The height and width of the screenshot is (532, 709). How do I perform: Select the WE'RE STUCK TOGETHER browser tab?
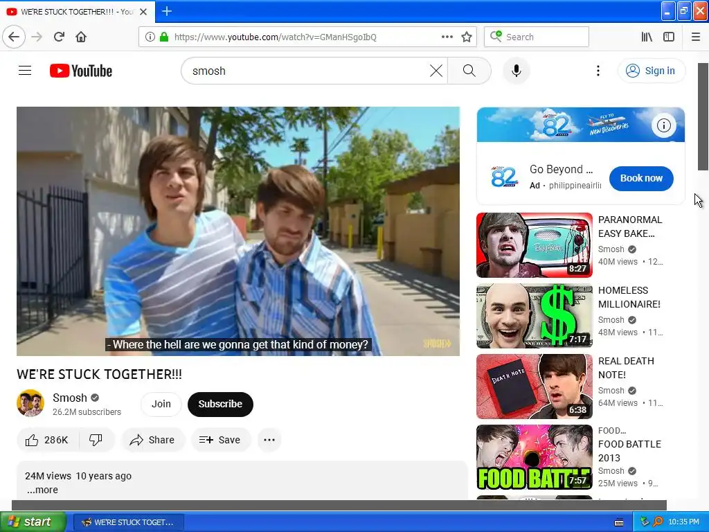point(78,12)
